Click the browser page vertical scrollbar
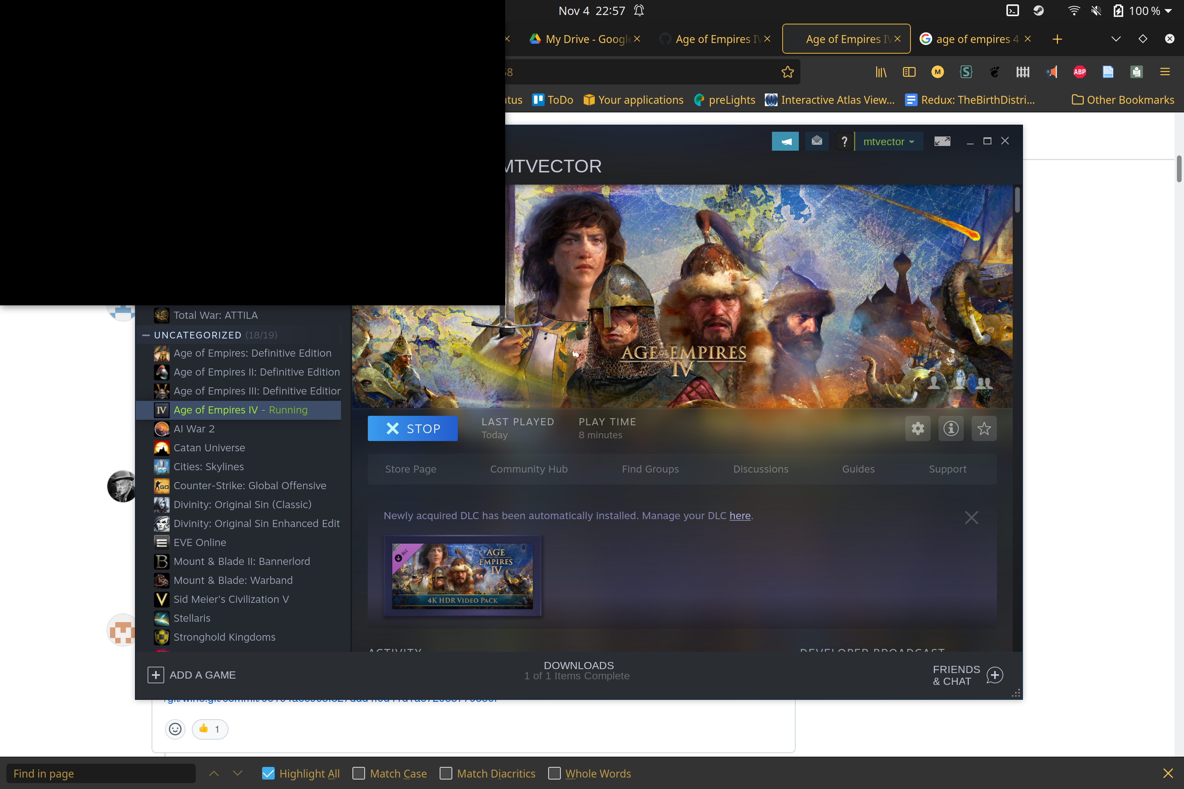 click(x=1179, y=169)
